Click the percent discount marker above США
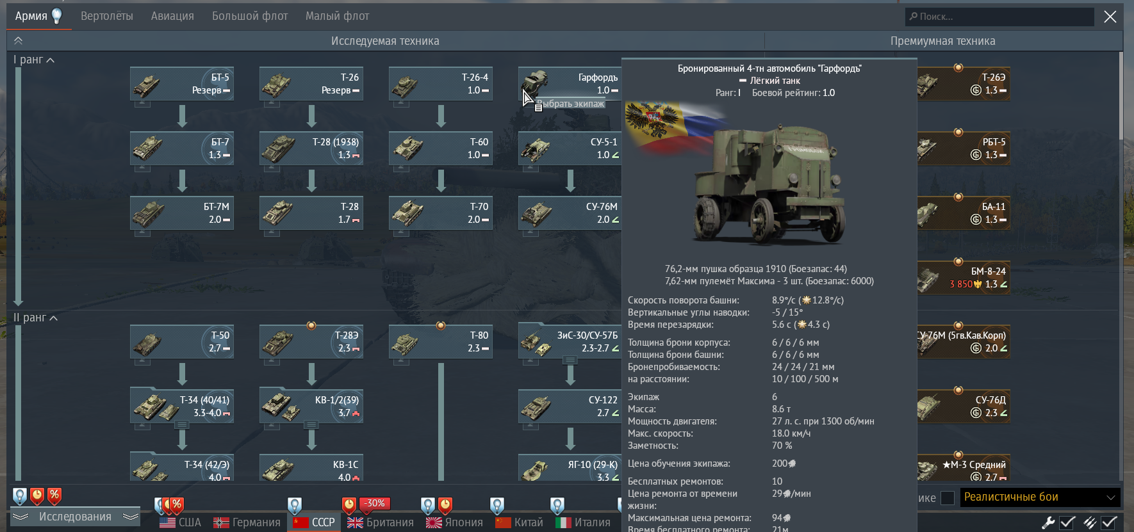The height and width of the screenshot is (532, 1134). (177, 506)
